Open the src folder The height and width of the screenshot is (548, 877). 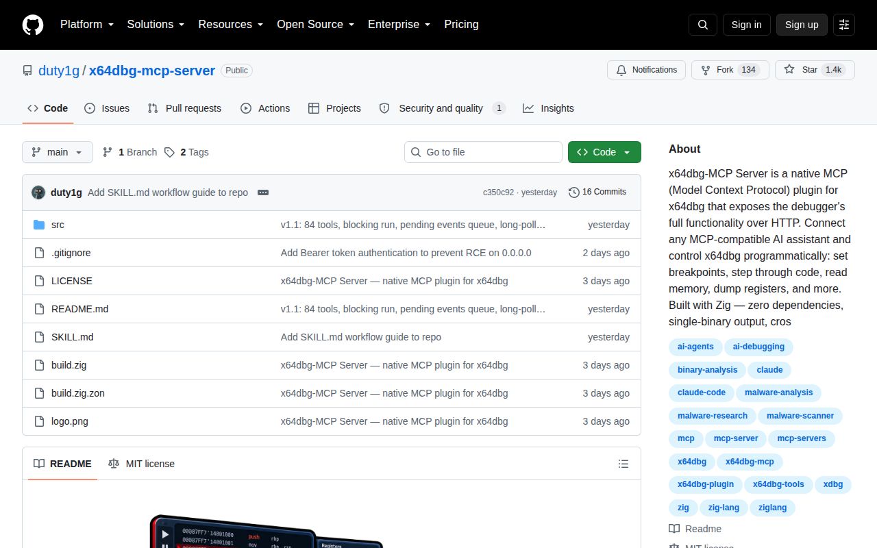coord(58,225)
